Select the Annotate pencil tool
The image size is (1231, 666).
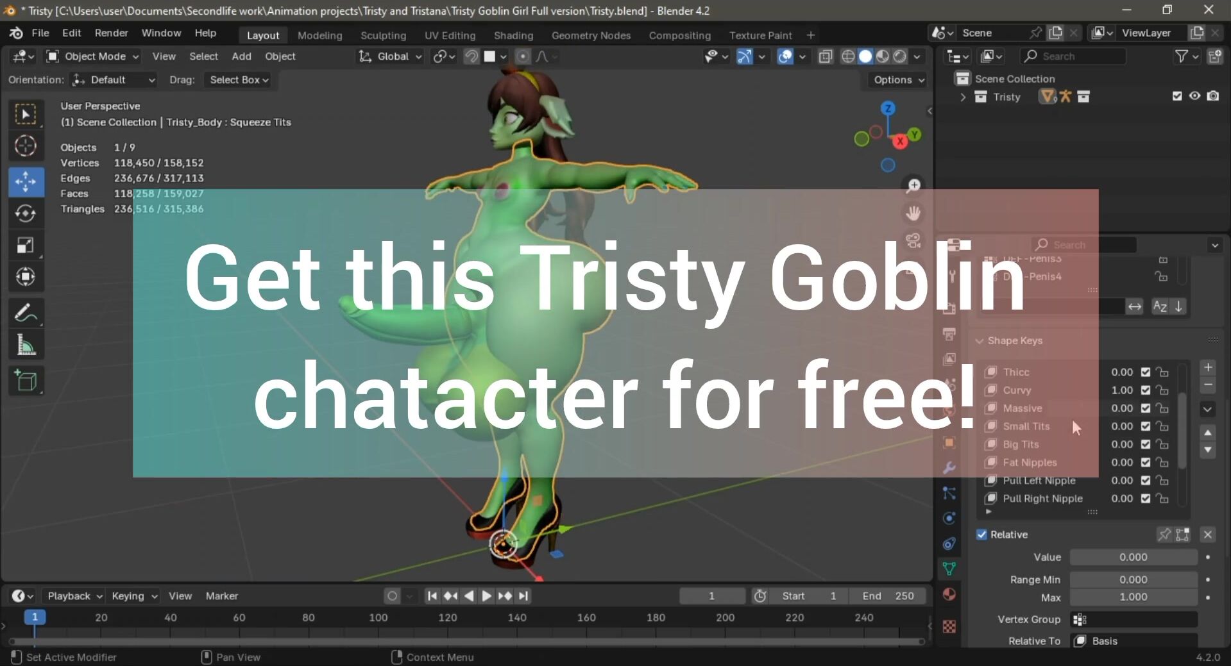click(26, 313)
